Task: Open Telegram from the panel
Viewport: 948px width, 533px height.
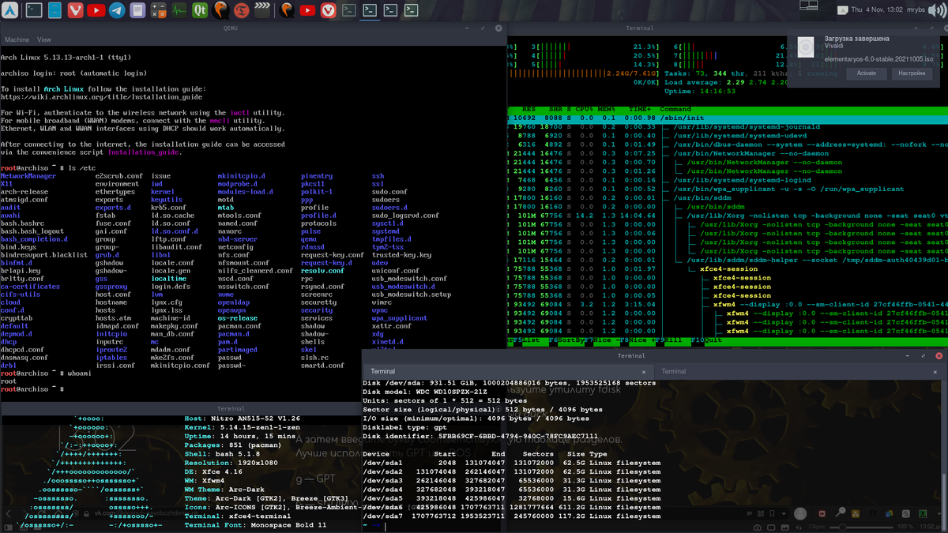Action: click(116, 10)
